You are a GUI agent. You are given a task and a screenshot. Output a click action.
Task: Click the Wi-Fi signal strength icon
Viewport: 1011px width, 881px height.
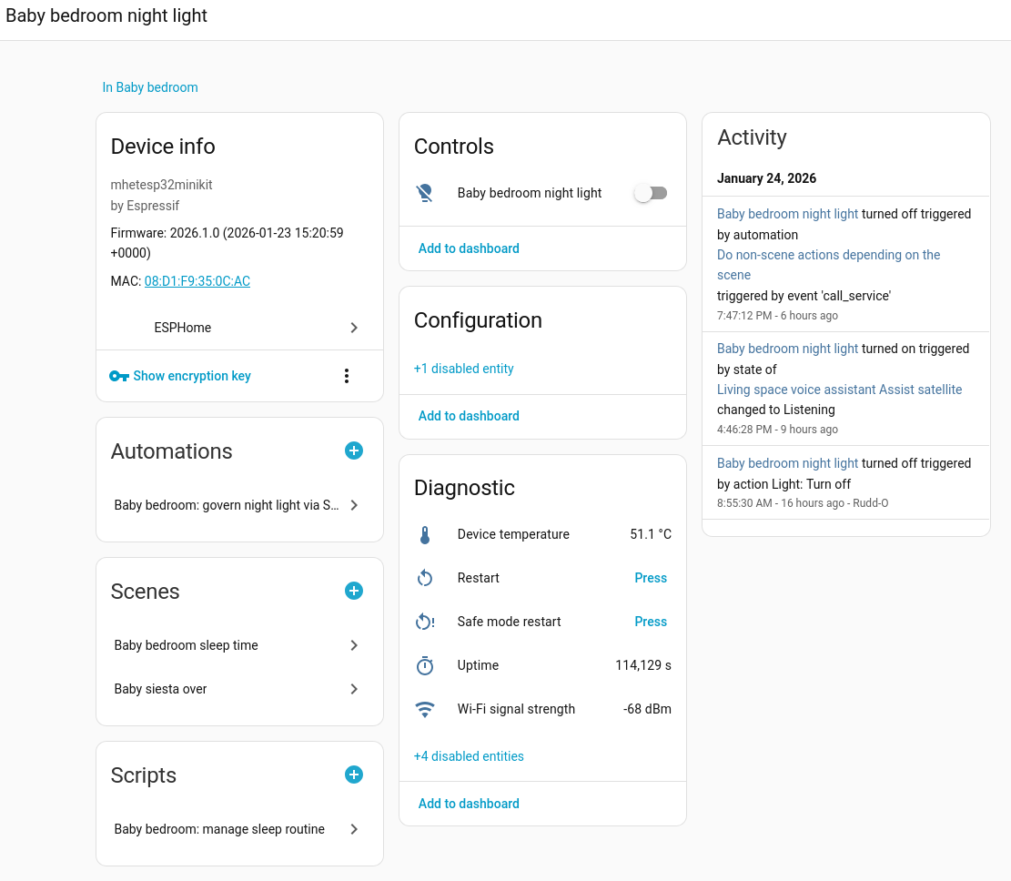pos(424,709)
